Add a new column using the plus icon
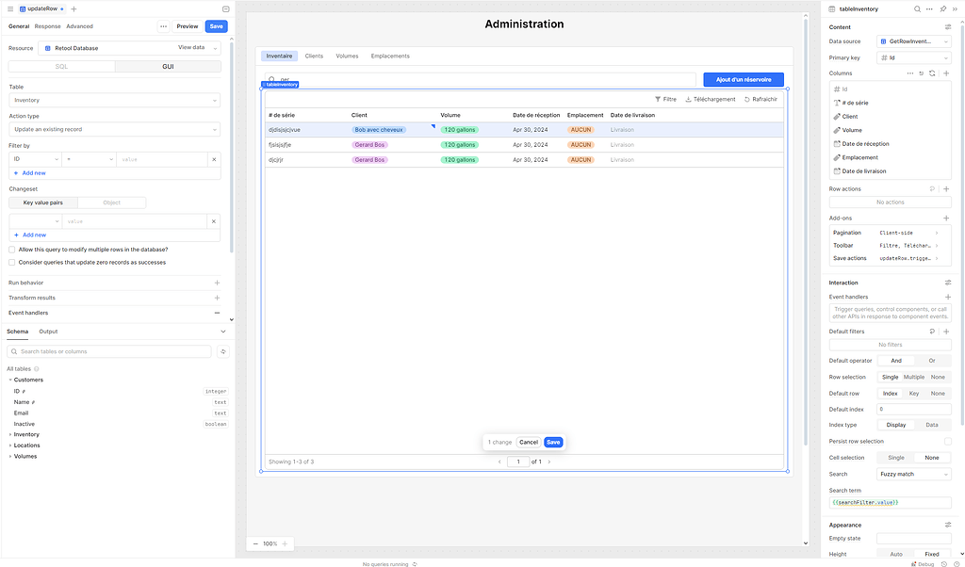965x567 pixels. pos(947,73)
